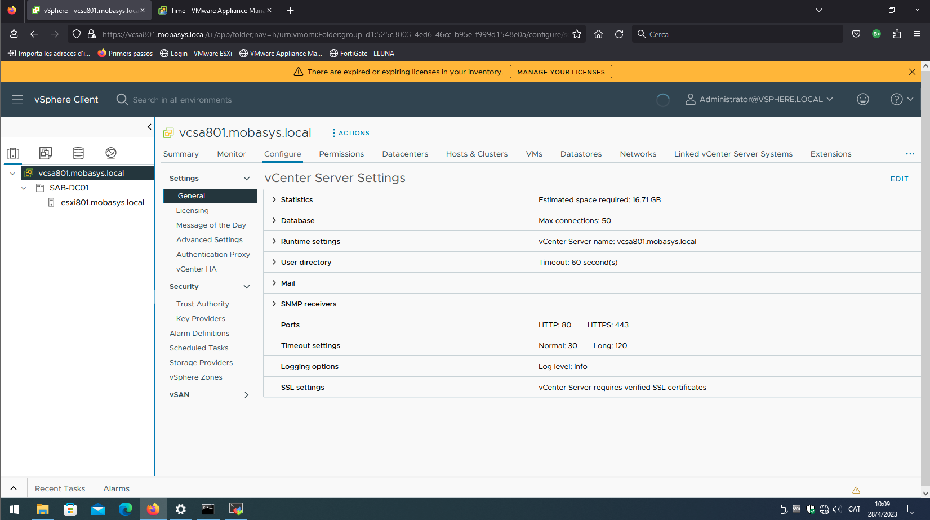
Task: Open the Administrator@VSPHERE.LOCAL user dropdown
Action: (x=759, y=99)
